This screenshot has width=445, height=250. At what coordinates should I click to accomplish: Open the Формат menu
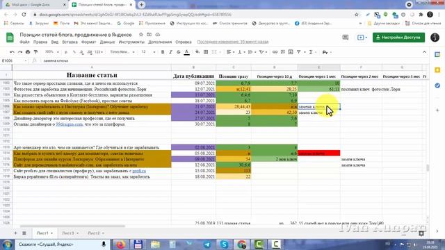pos(88,42)
